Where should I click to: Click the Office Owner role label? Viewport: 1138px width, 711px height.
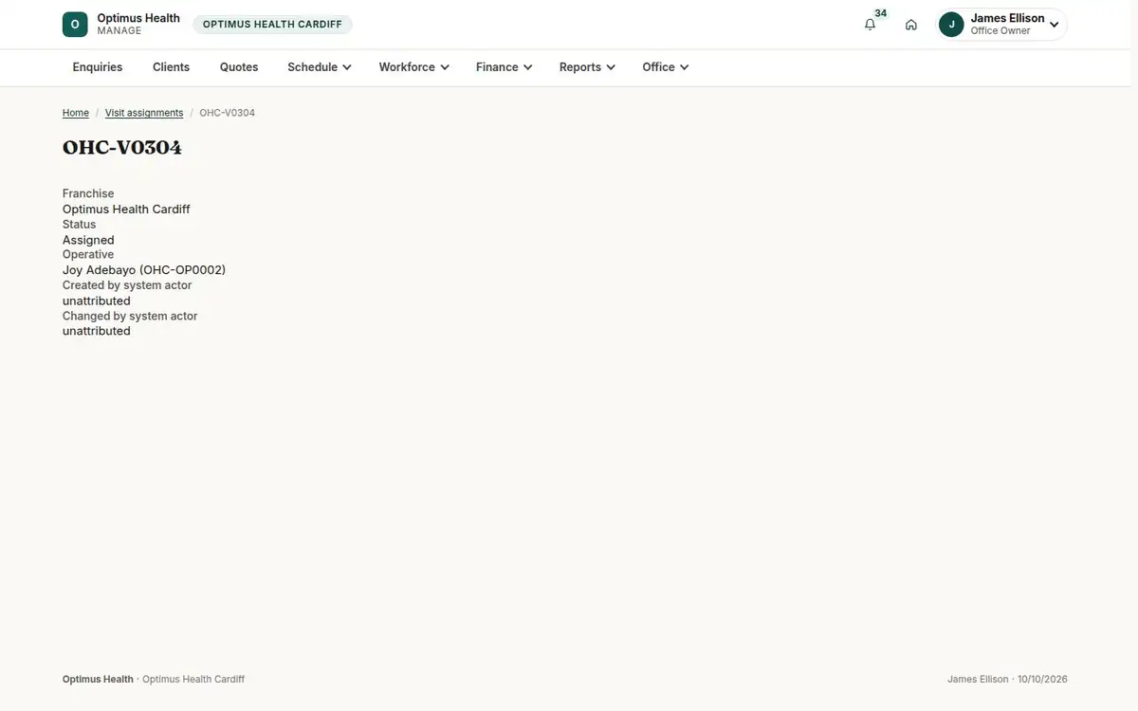(x=1000, y=31)
